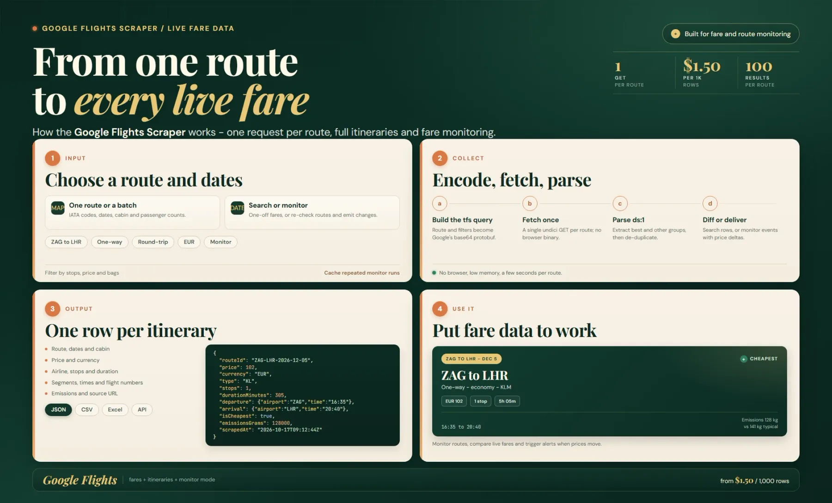This screenshot has height=503, width=832.
Task: Click the gold plus icon in the fare monitoring pill
Action: [x=675, y=34]
